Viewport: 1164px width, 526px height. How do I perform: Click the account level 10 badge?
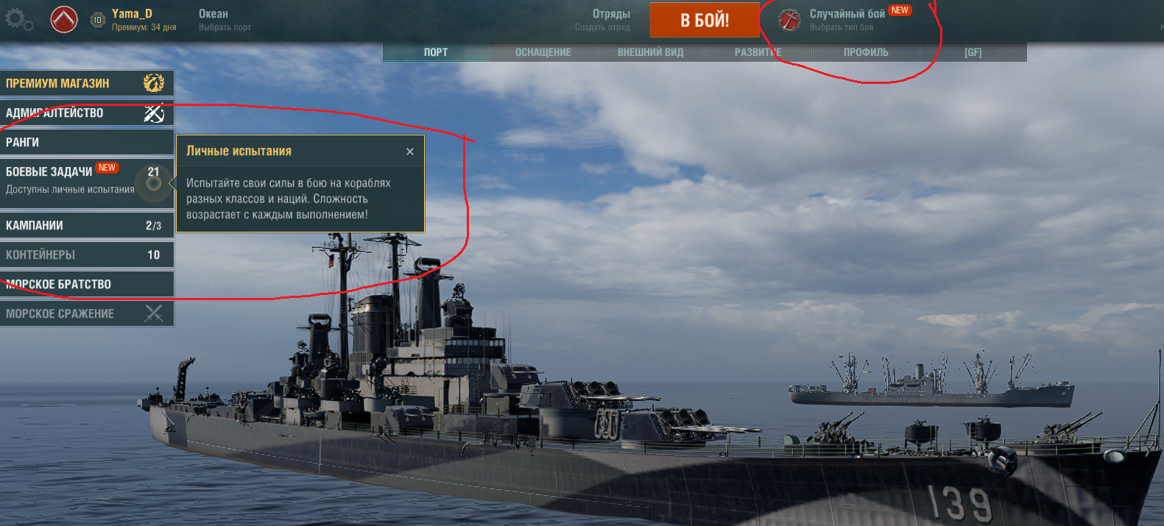98,20
